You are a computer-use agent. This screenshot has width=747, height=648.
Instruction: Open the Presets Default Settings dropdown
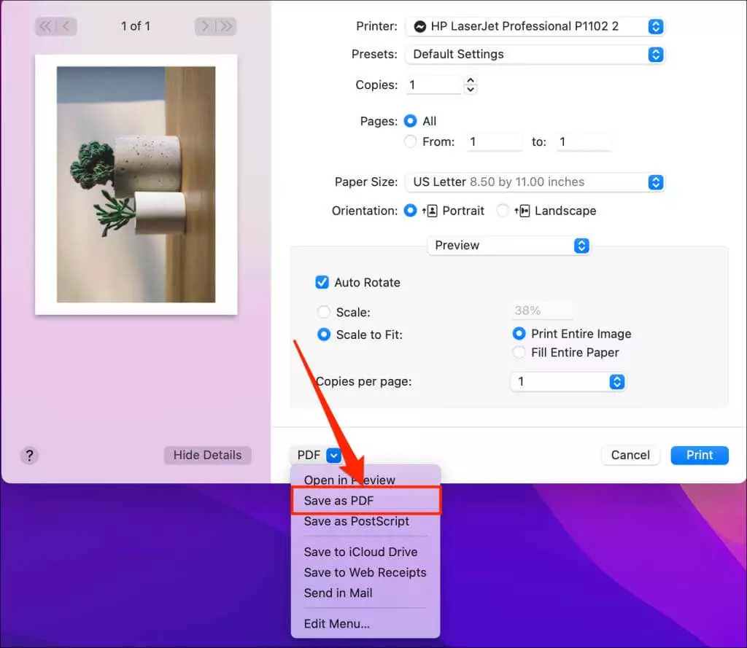coord(535,54)
